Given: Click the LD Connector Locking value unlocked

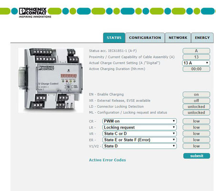Looking at the screenshot, I should pos(196,106).
